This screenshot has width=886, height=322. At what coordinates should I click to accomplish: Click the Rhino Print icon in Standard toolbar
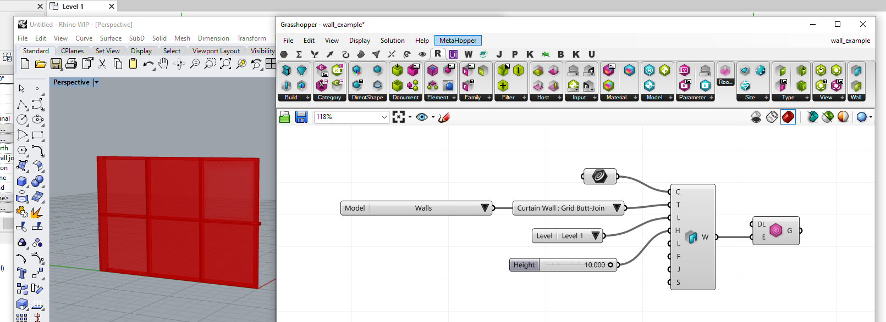pyautogui.click(x=71, y=64)
